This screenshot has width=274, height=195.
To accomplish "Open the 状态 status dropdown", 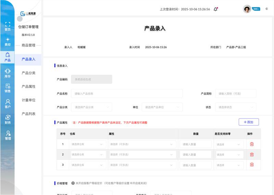I will [236, 107].
